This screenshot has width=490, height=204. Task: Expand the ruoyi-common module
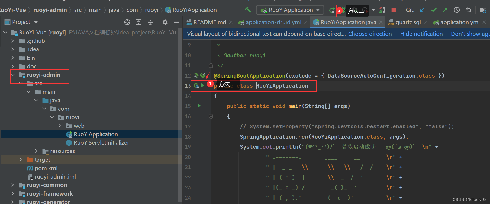[x=12, y=185]
